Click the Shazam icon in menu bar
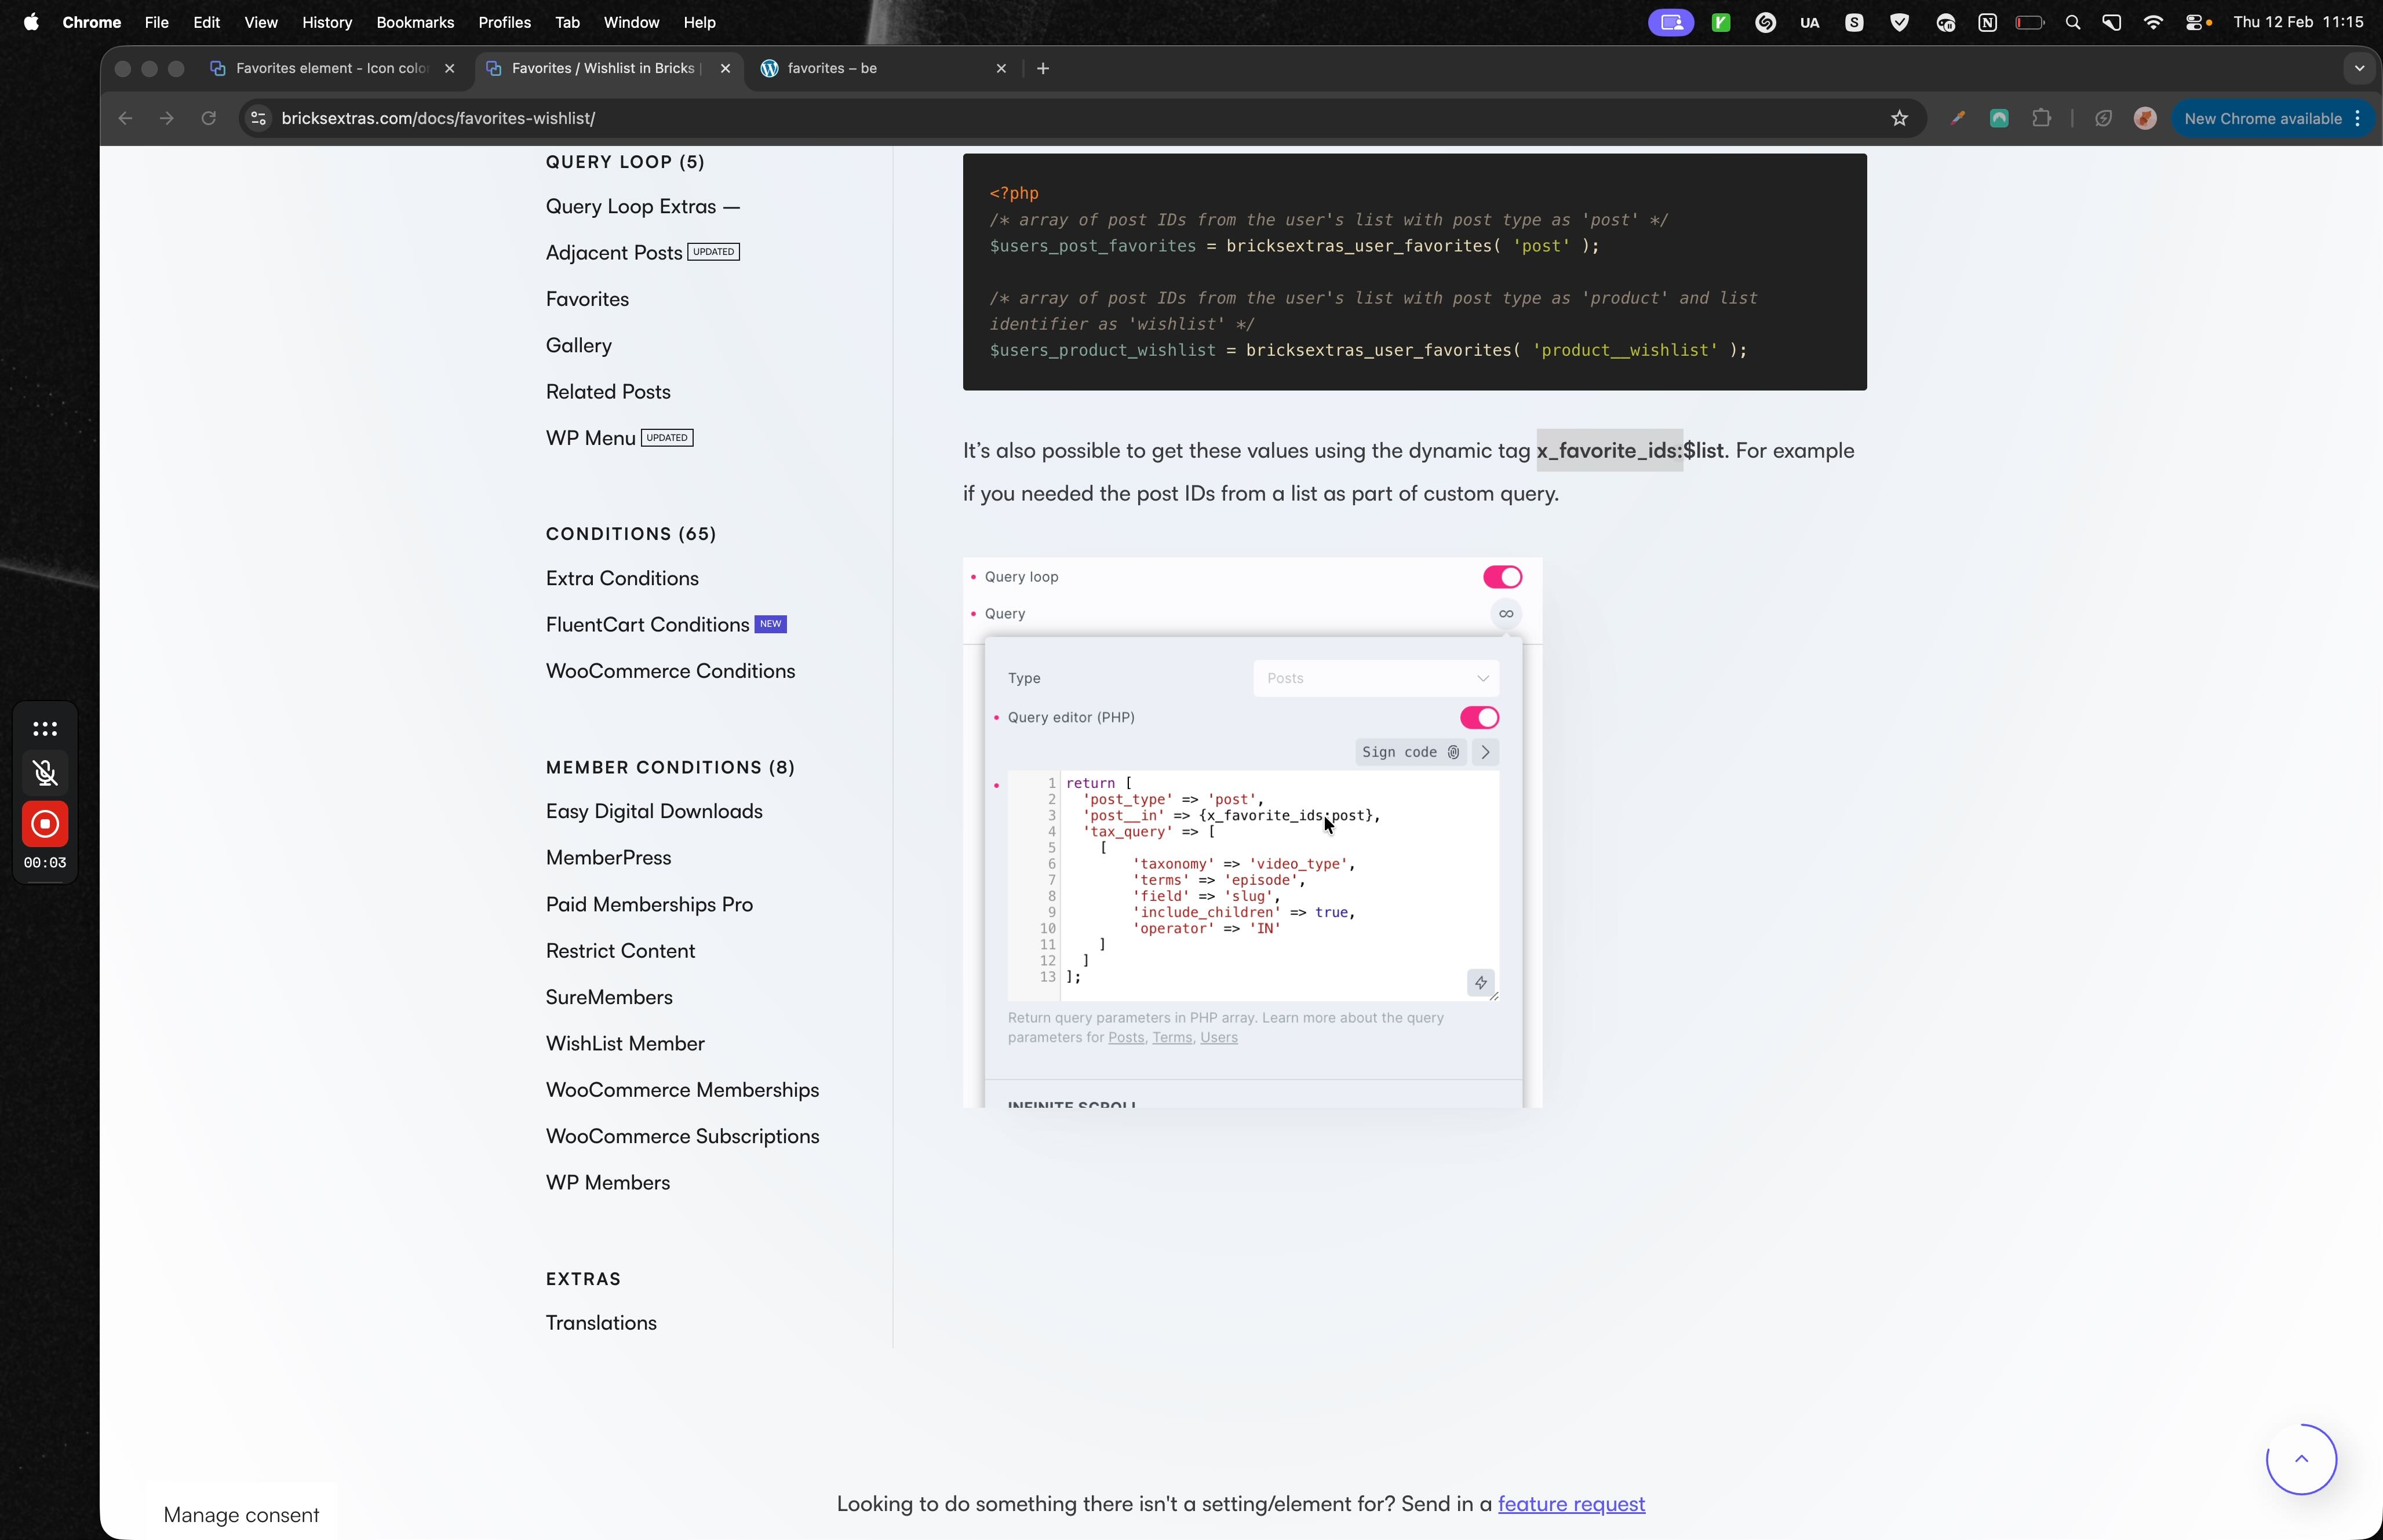Image resolution: width=2383 pixels, height=1540 pixels. 1765,22
